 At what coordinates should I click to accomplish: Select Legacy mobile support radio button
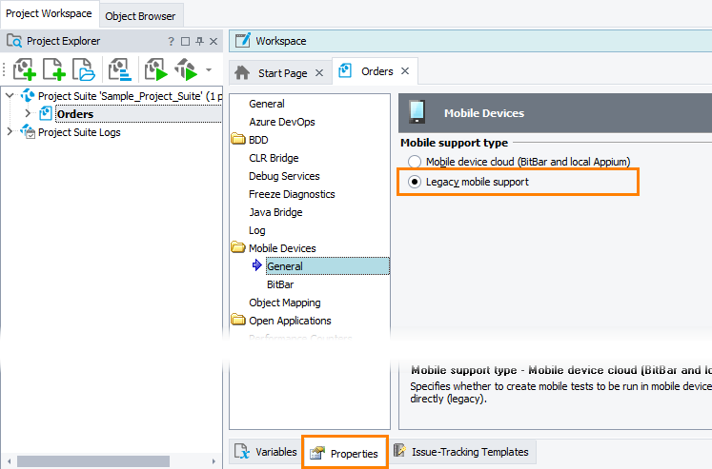pyautogui.click(x=414, y=182)
